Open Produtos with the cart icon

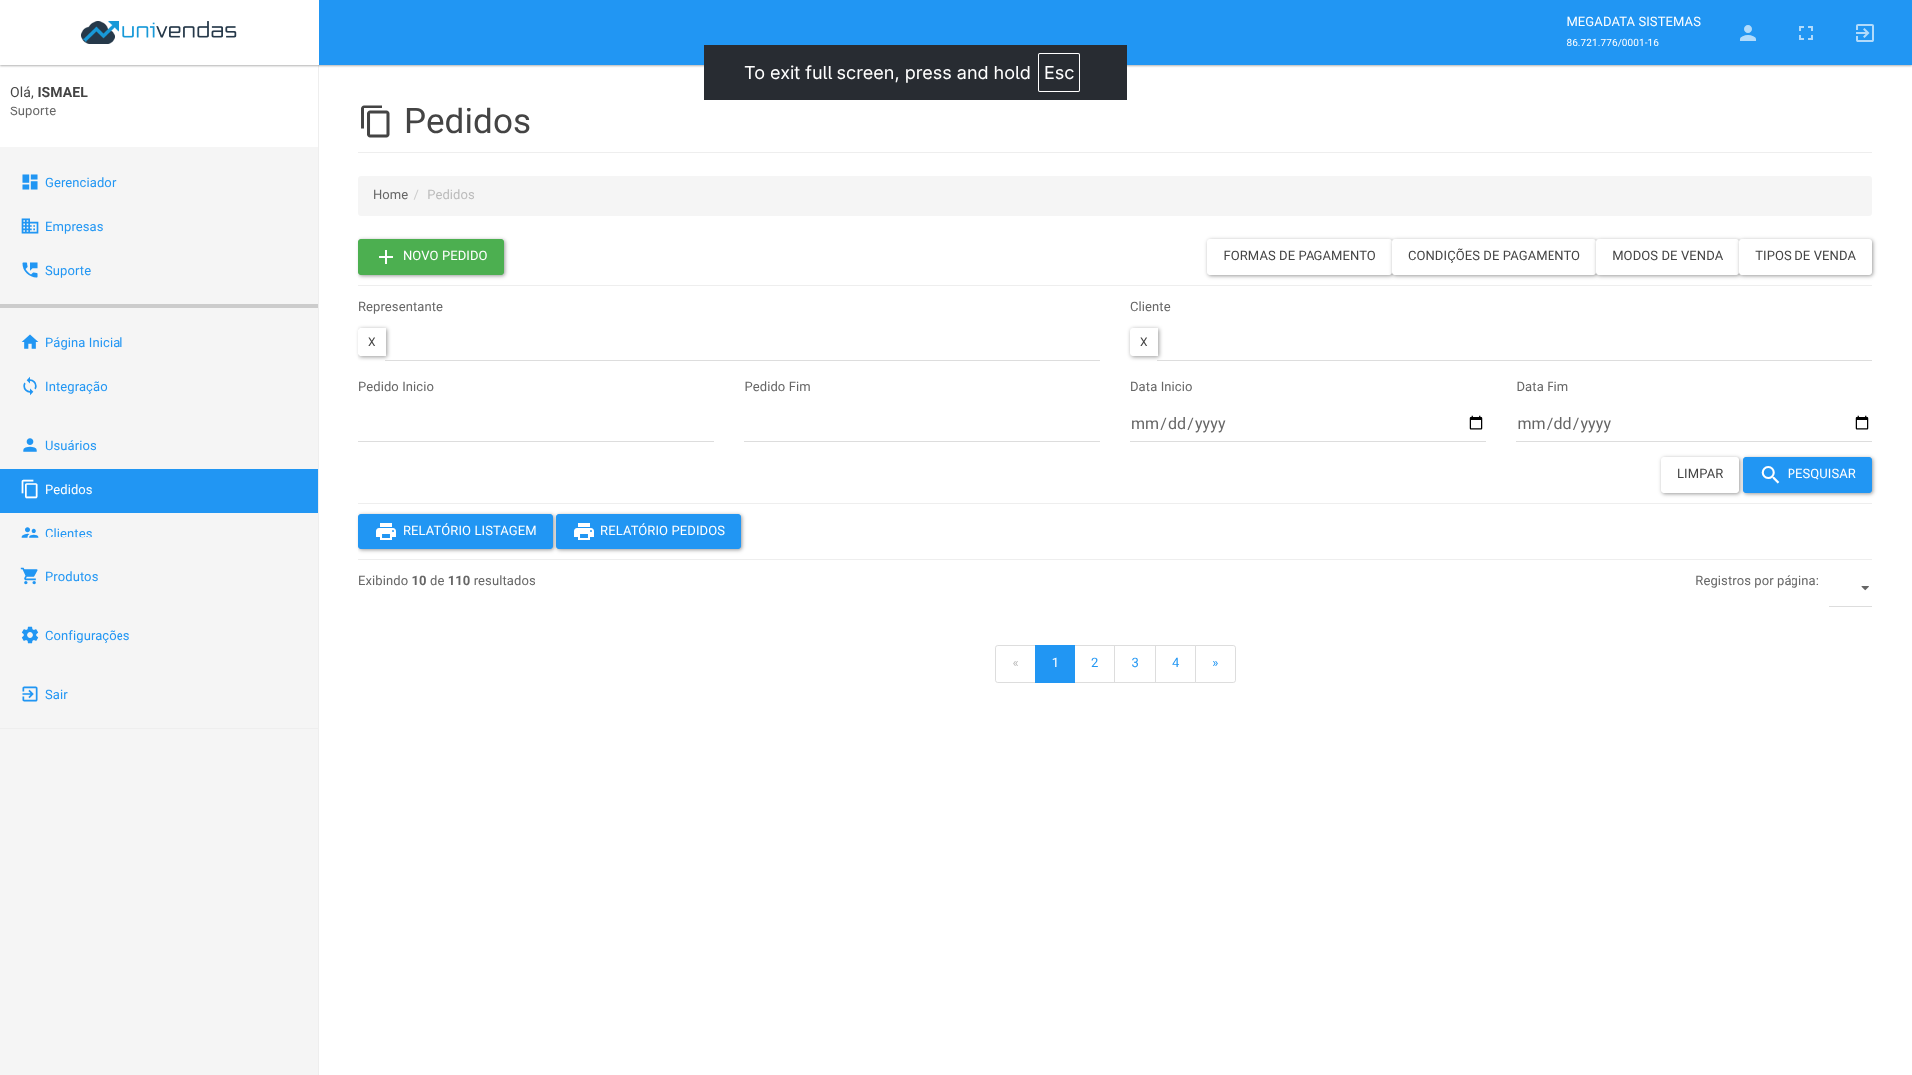29,576
